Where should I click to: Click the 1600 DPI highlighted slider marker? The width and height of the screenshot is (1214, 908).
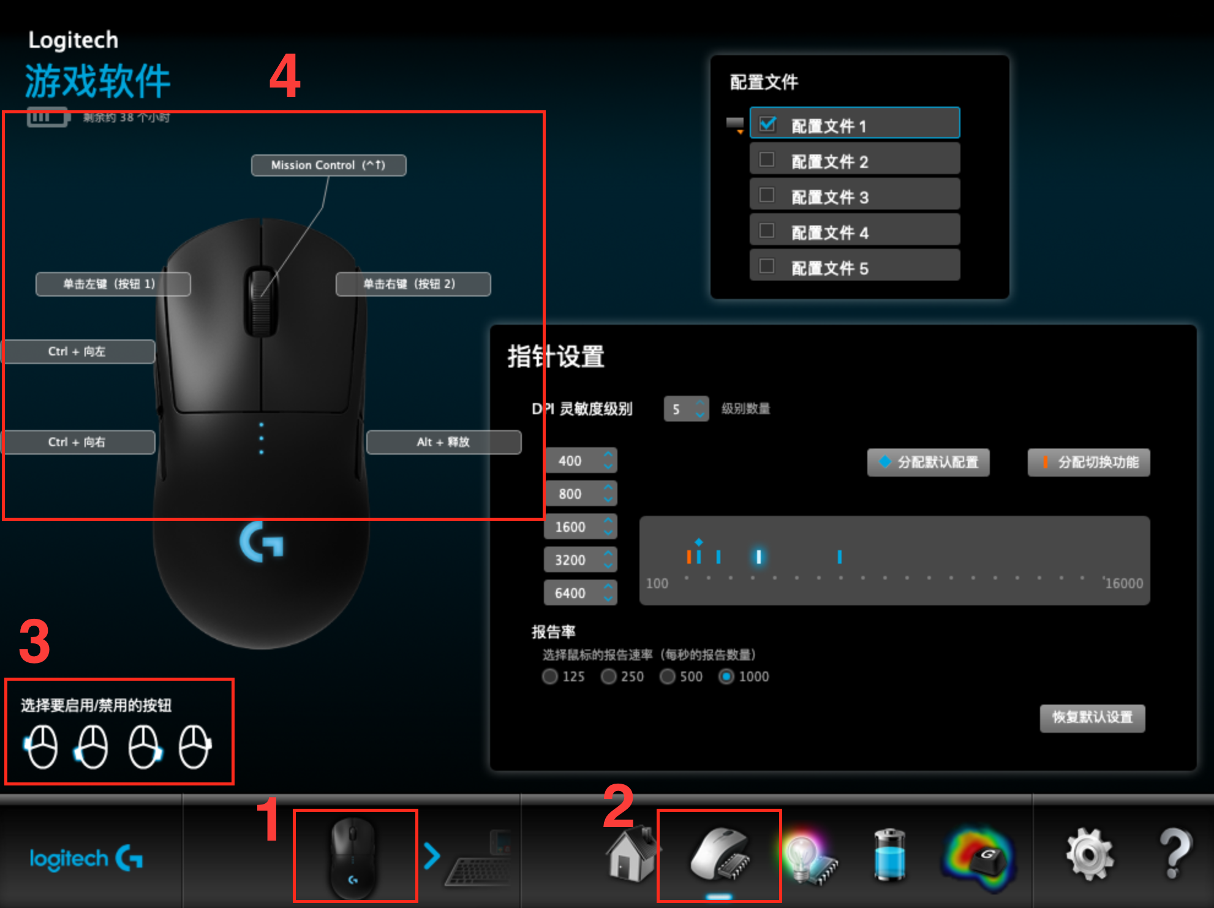758,557
